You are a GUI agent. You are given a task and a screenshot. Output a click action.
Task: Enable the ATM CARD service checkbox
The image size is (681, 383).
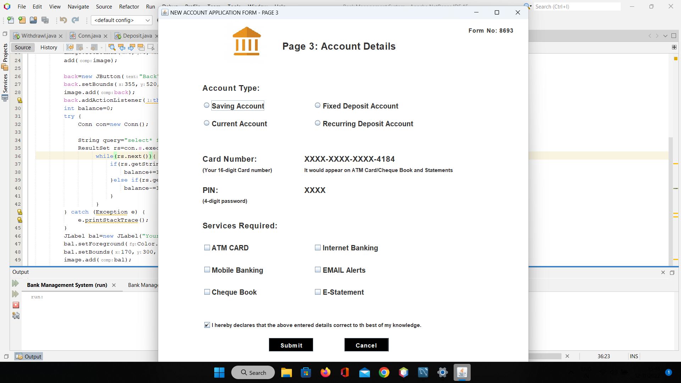pyautogui.click(x=207, y=248)
